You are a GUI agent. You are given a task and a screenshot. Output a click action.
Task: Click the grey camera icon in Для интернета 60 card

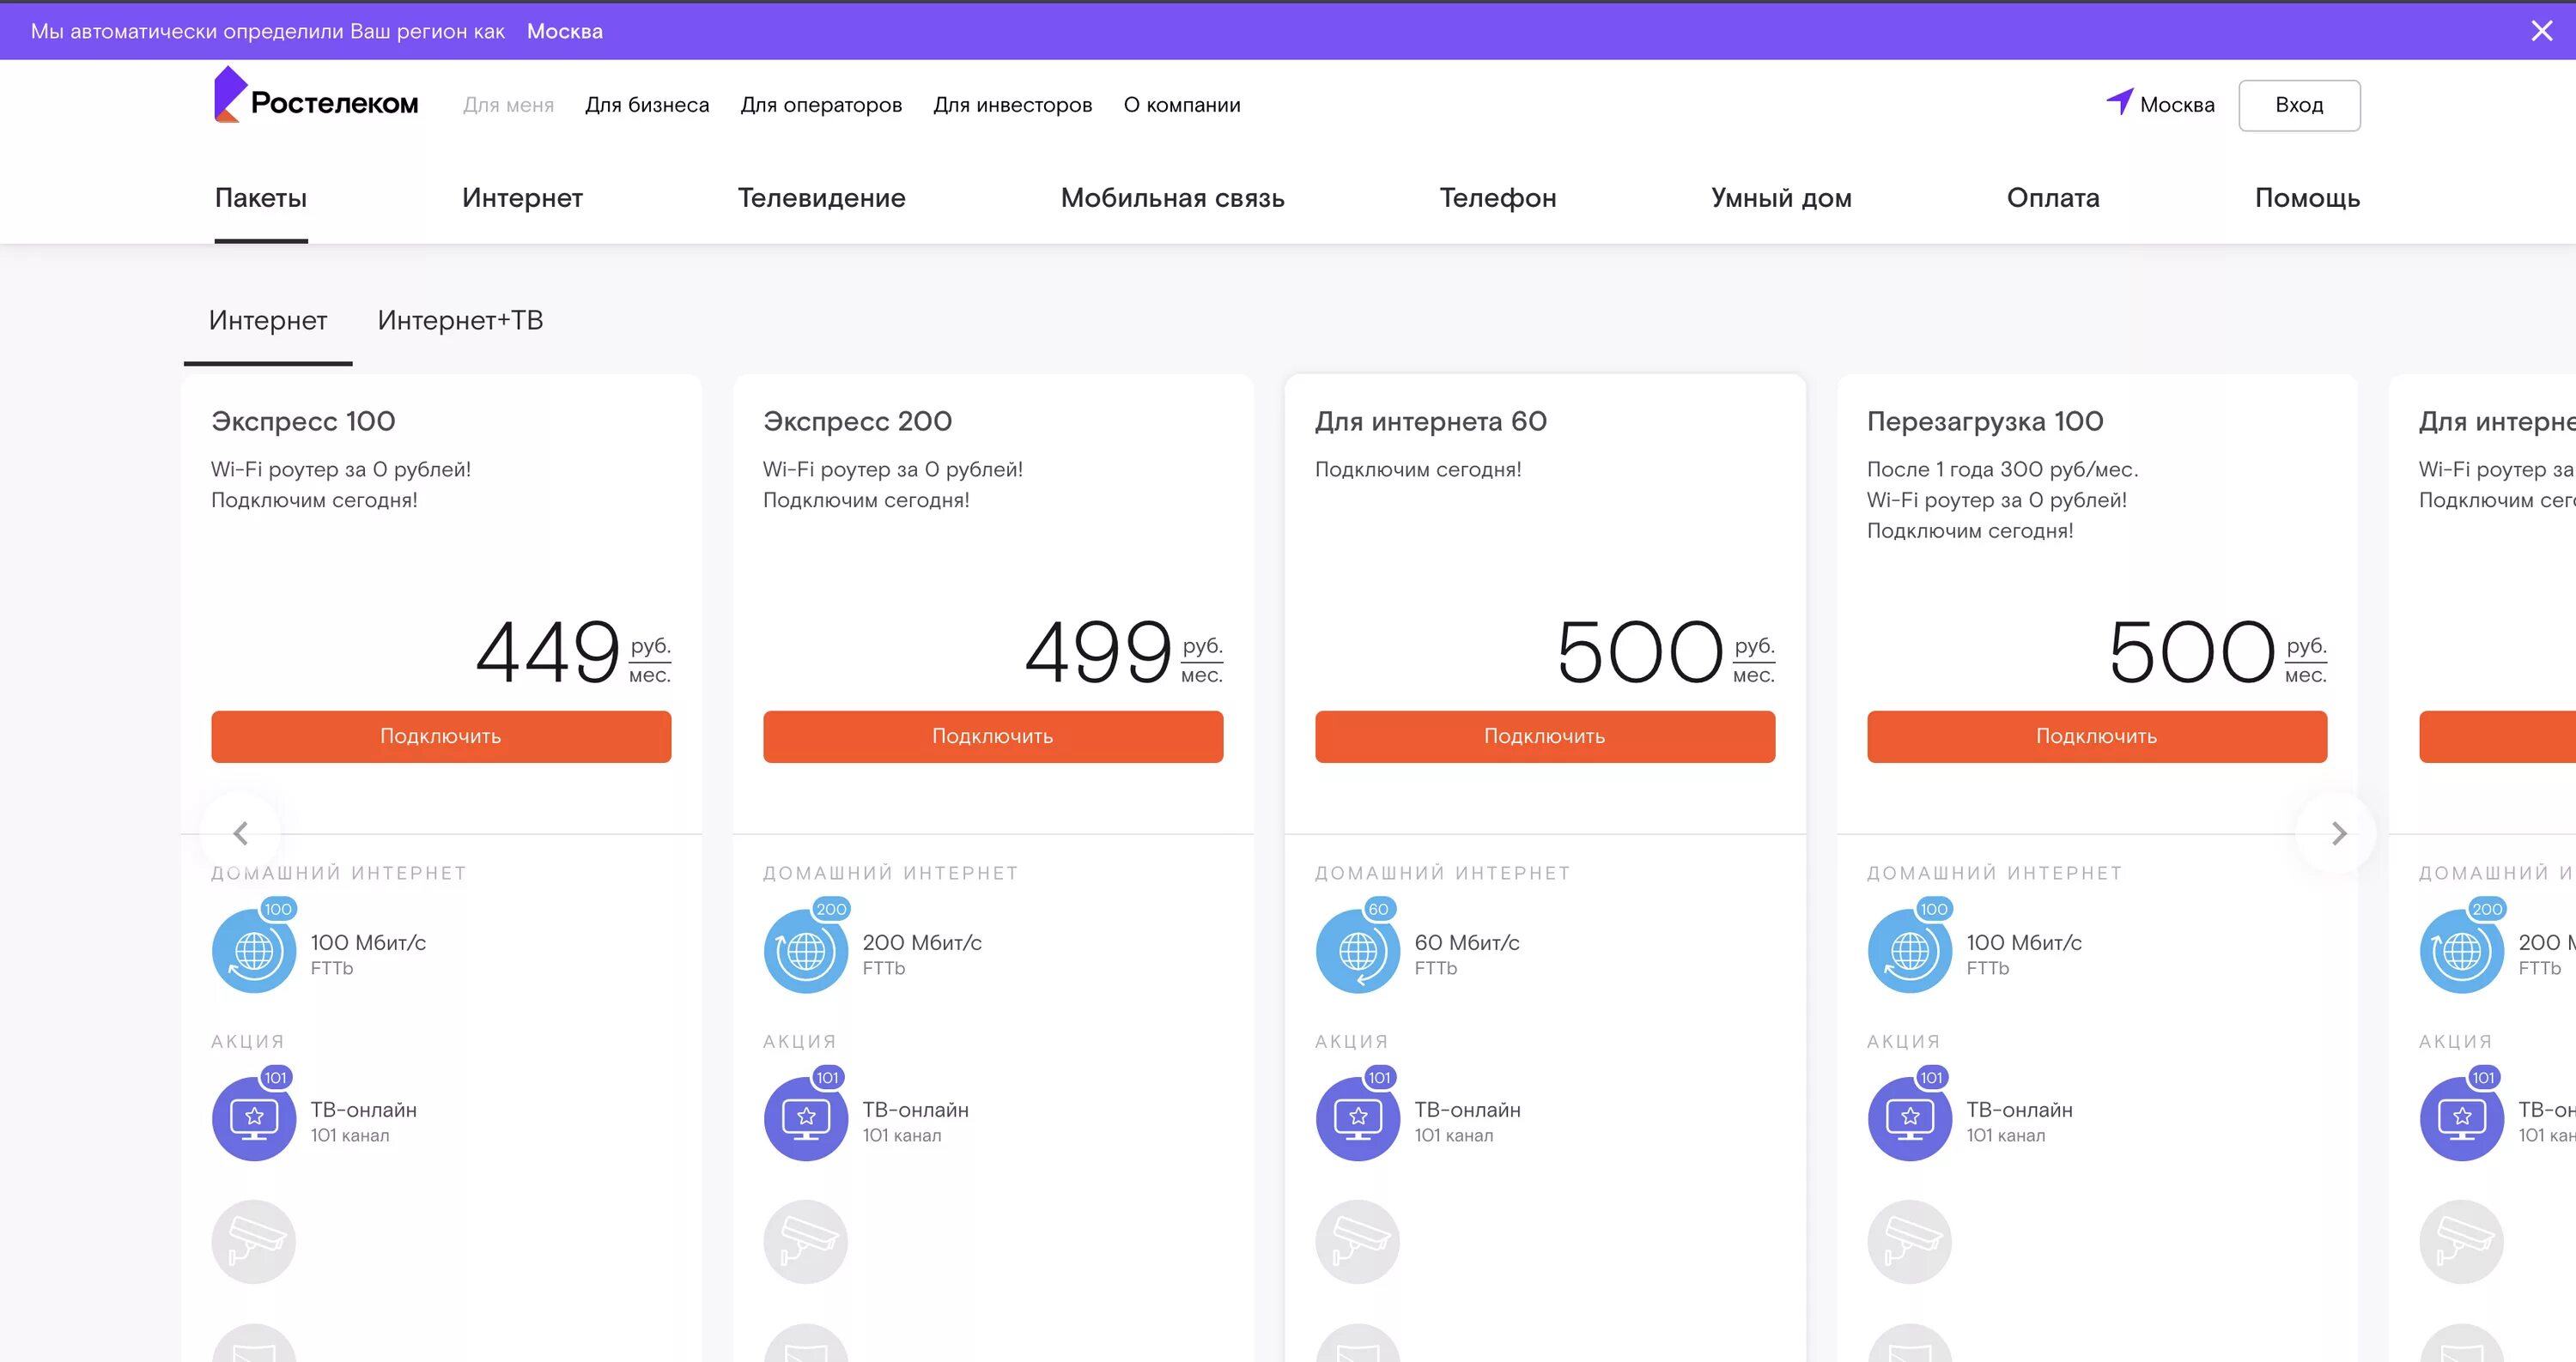tap(1358, 1242)
